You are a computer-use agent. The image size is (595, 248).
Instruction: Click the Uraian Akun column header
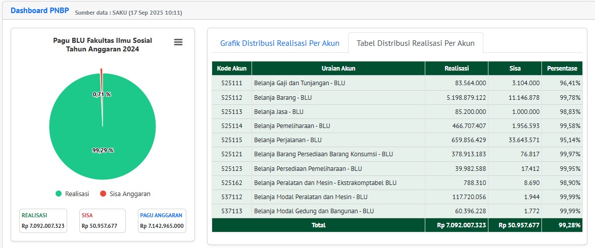338,69
